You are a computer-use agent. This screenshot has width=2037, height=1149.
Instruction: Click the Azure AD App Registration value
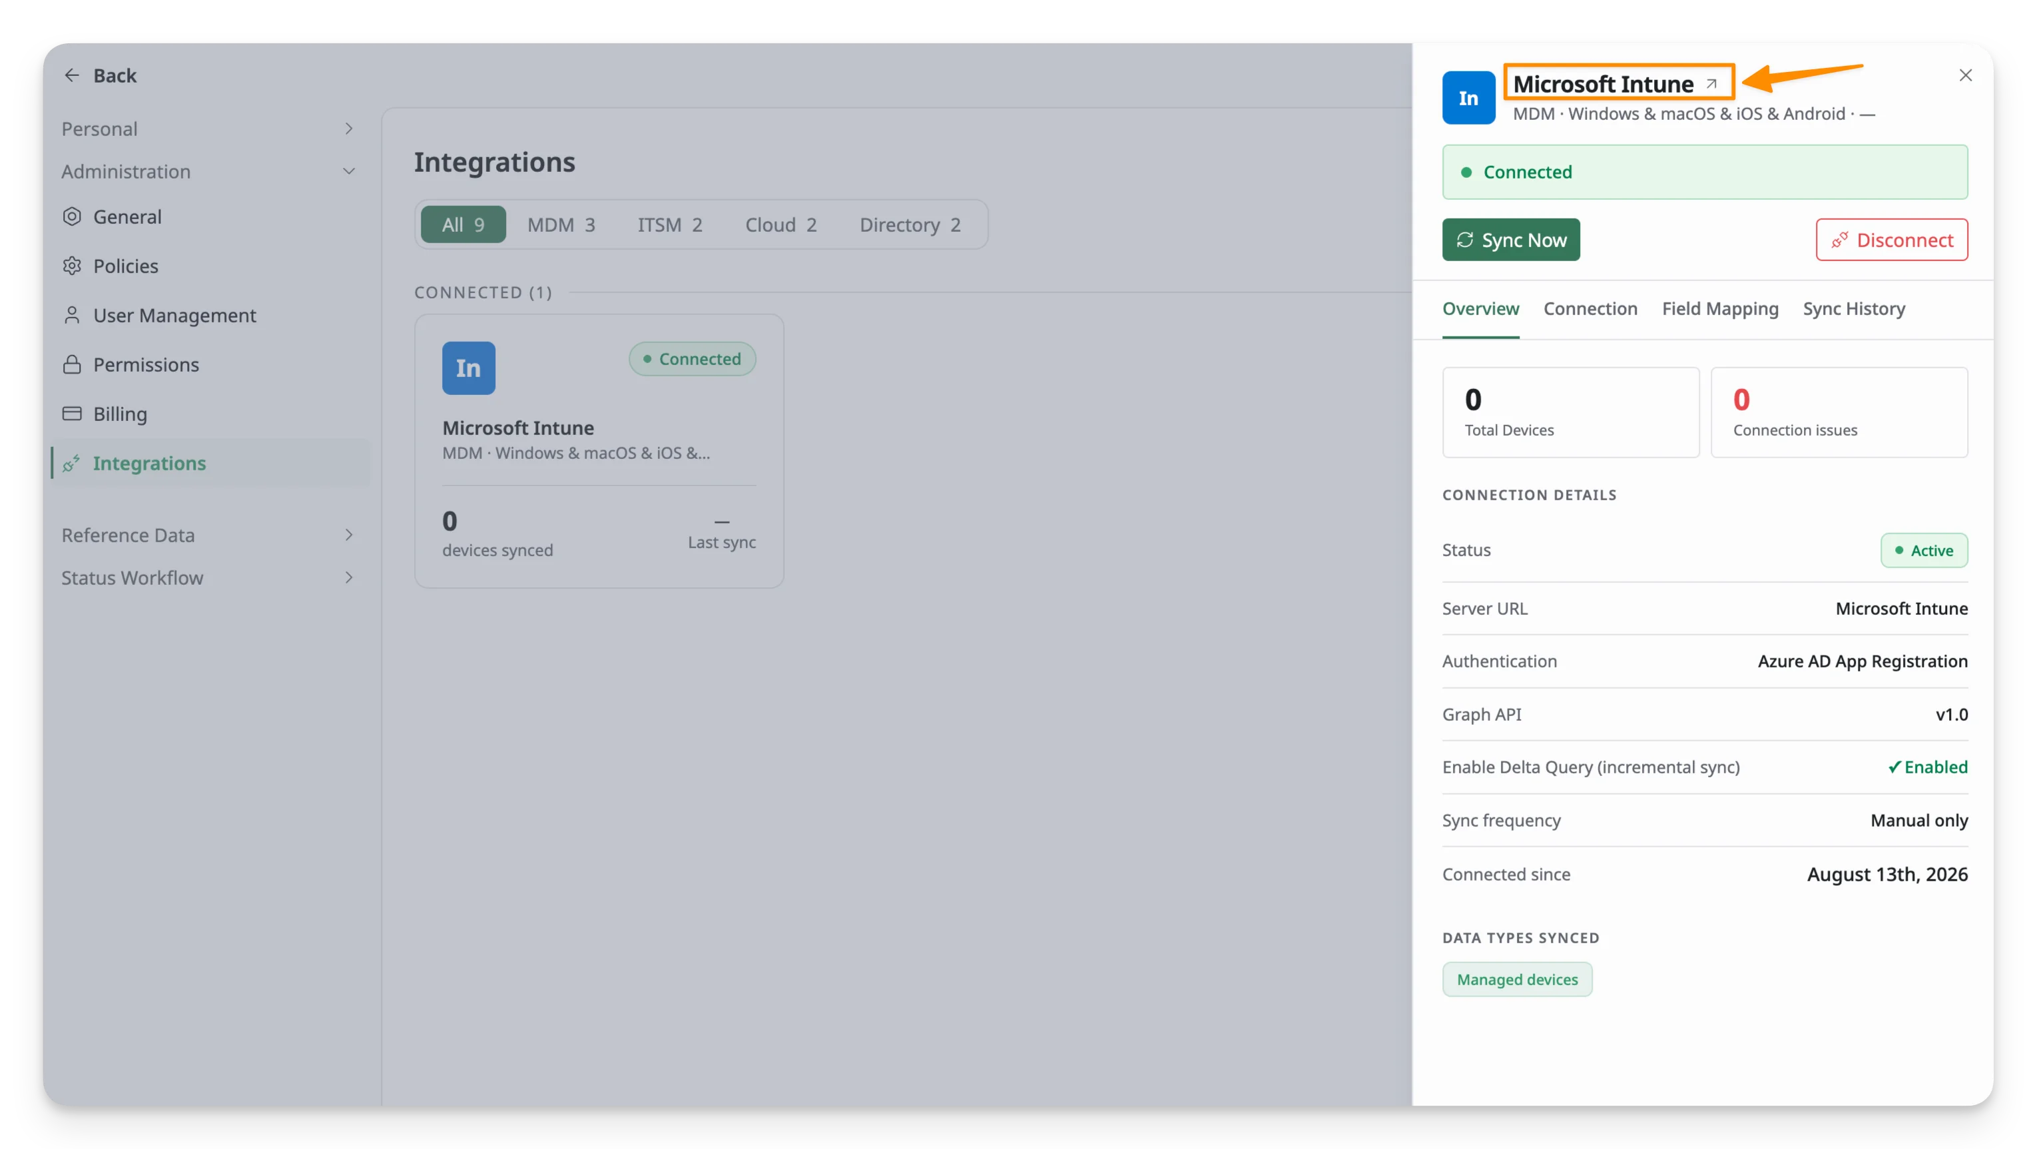(x=1863, y=661)
